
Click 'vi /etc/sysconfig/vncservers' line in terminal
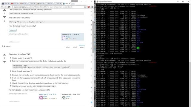pos(118,64)
